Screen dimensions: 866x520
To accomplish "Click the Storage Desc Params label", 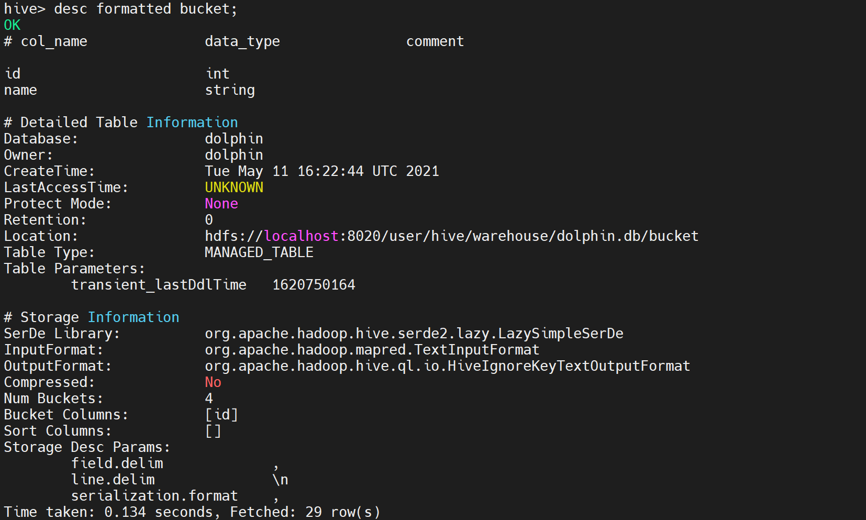I will [x=87, y=447].
